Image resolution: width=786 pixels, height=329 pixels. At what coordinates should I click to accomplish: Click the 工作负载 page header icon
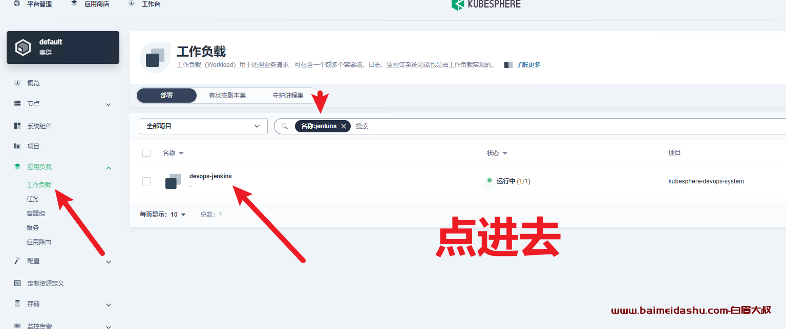point(155,58)
